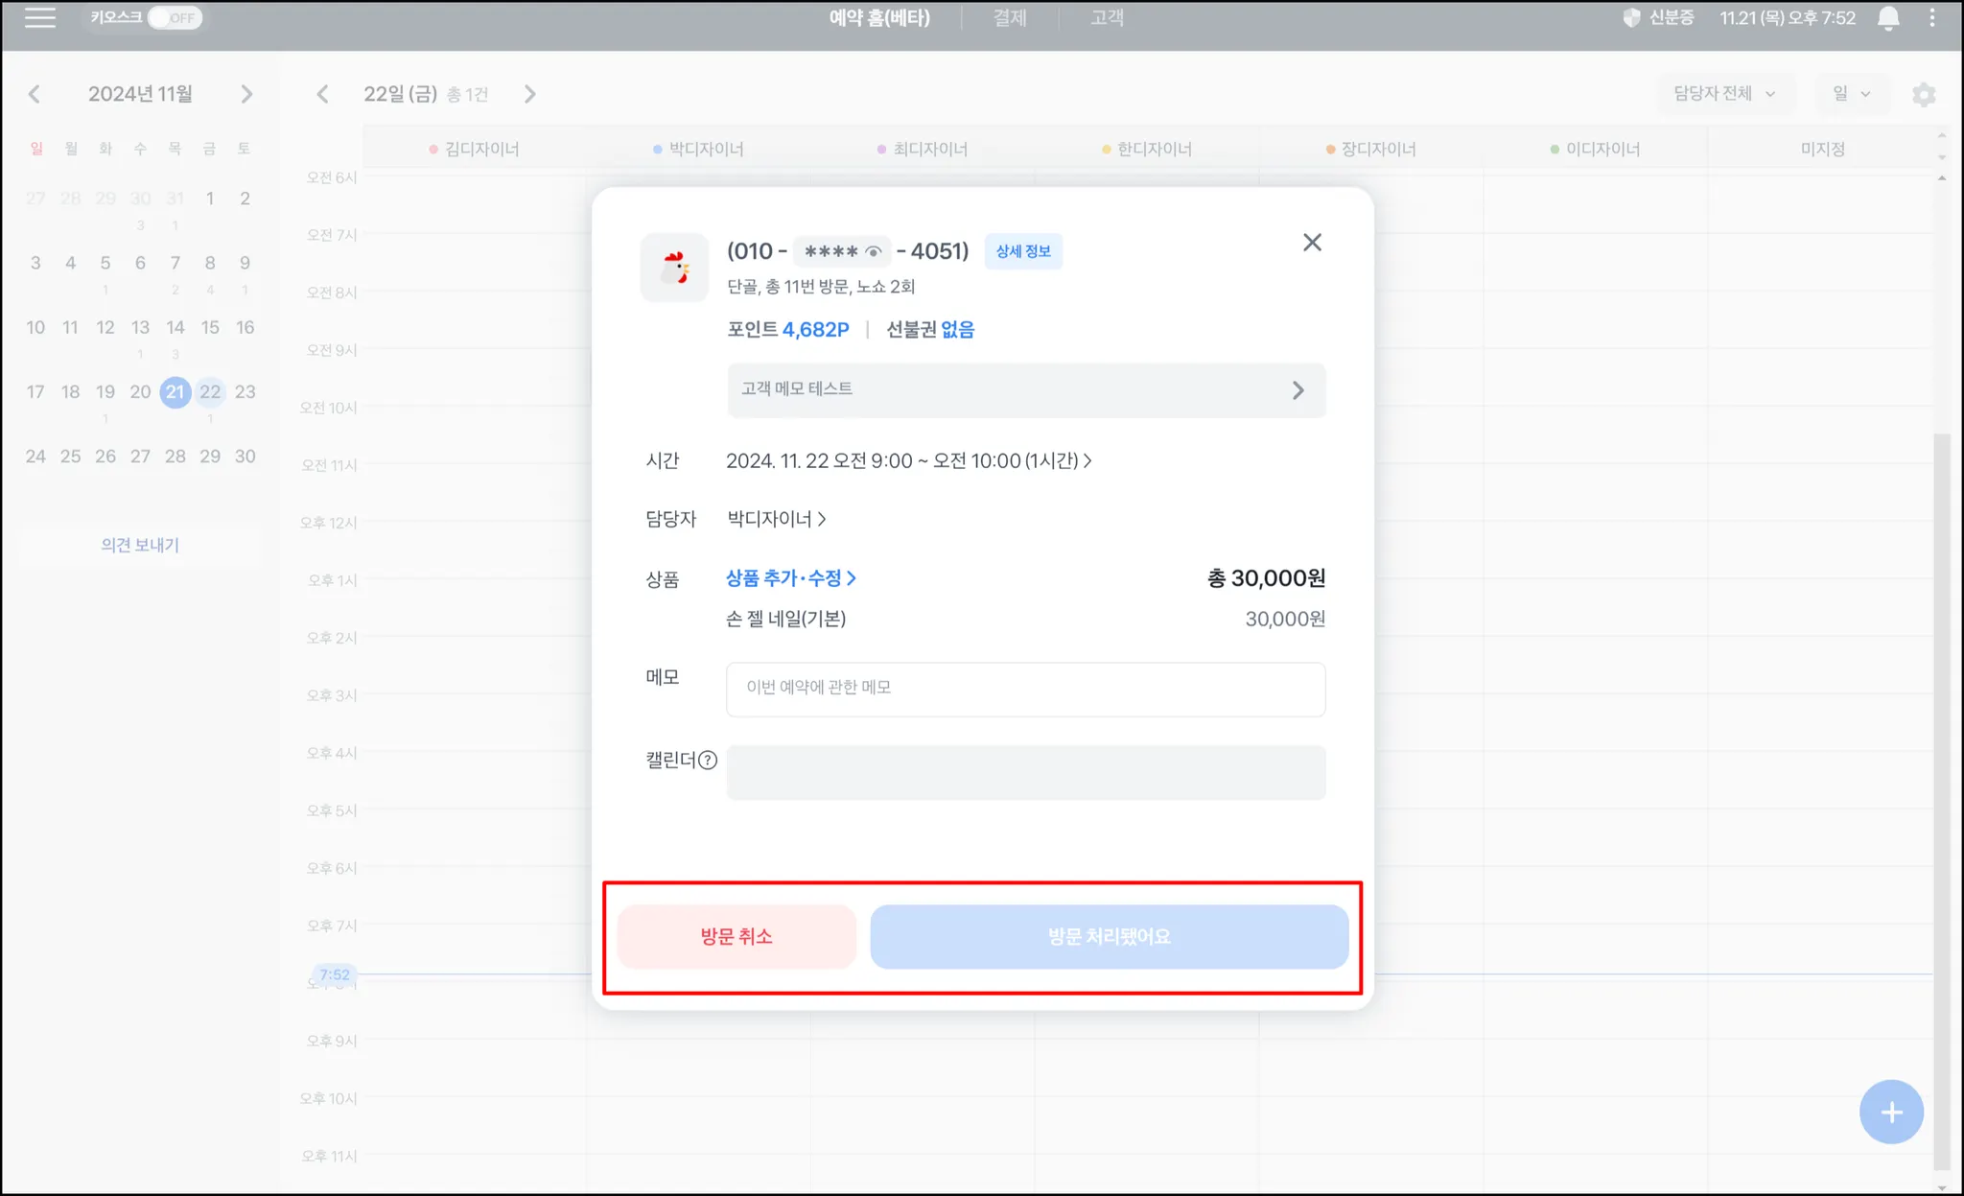Click the blue plus add-reservation button
1964x1196 pixels.
tap(1890, 1112)
